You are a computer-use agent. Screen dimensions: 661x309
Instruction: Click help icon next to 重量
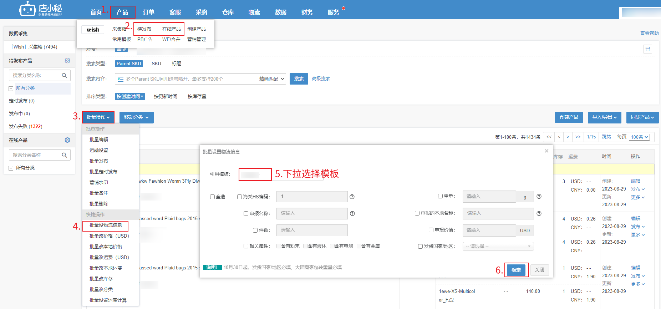[539, 196]
